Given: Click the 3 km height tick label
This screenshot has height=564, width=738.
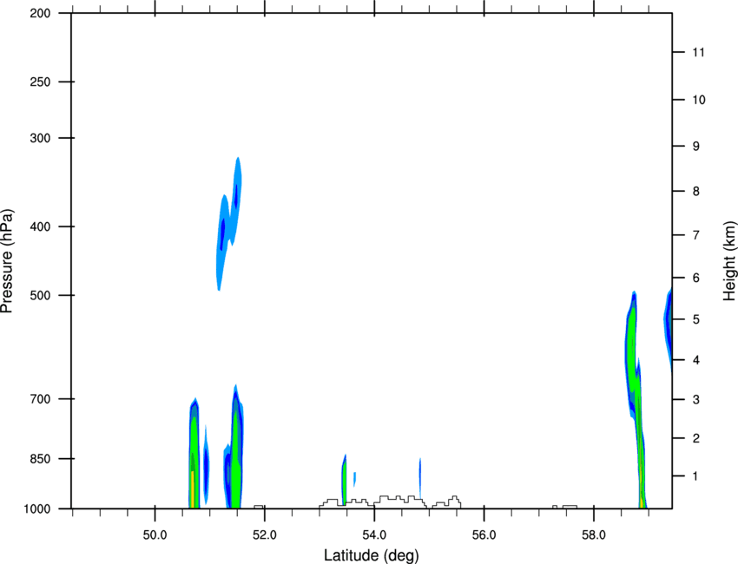Looking at the screenshot, I should coord(696,400).
